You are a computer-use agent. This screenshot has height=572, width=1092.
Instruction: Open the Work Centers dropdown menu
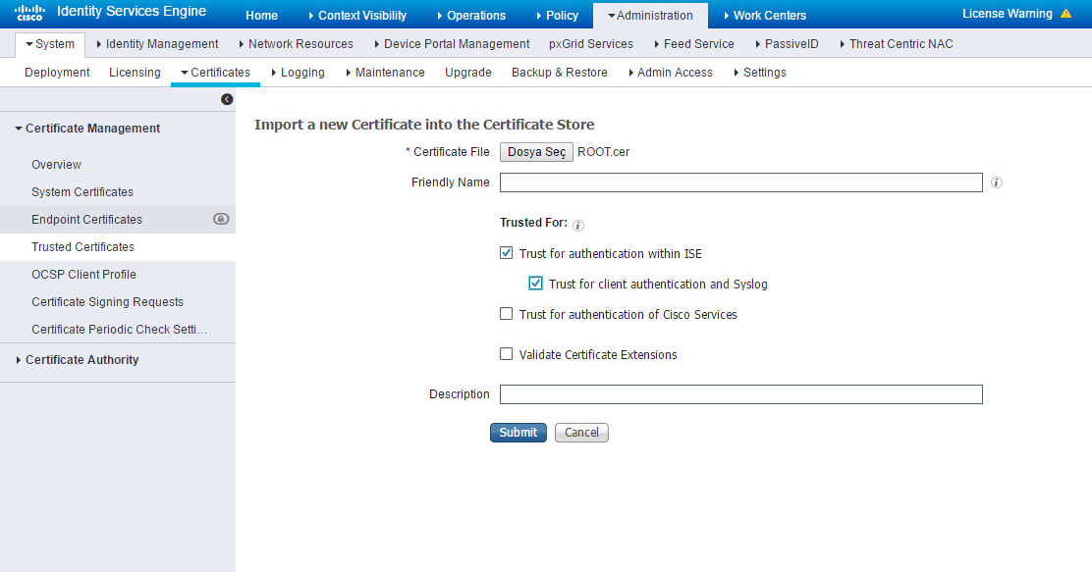click(765, 16)
